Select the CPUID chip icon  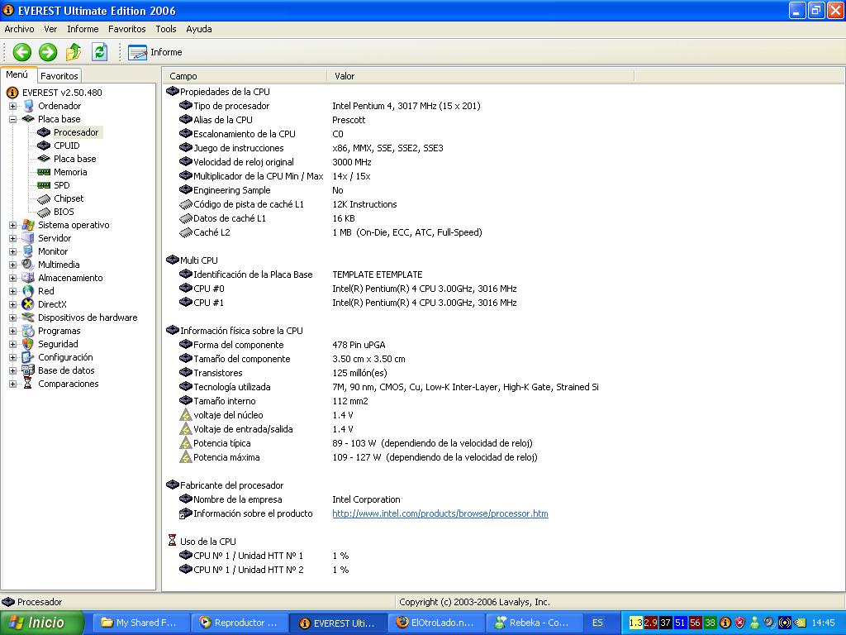pyautogui.click(x=44, y=146)
